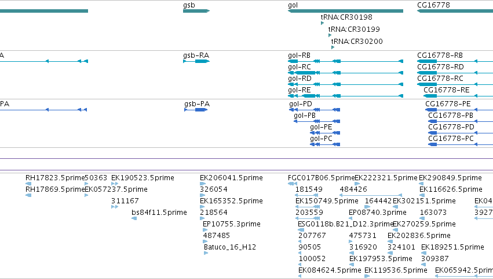Click the bs84f11.5prime EST arrow

pos(134,218)
